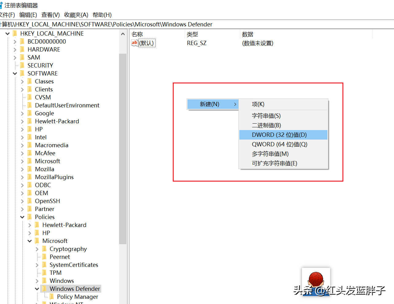Viewport: 394px width, 304px height.
Task: Click the Mozilla folder icon
Action: coord(29,169)
